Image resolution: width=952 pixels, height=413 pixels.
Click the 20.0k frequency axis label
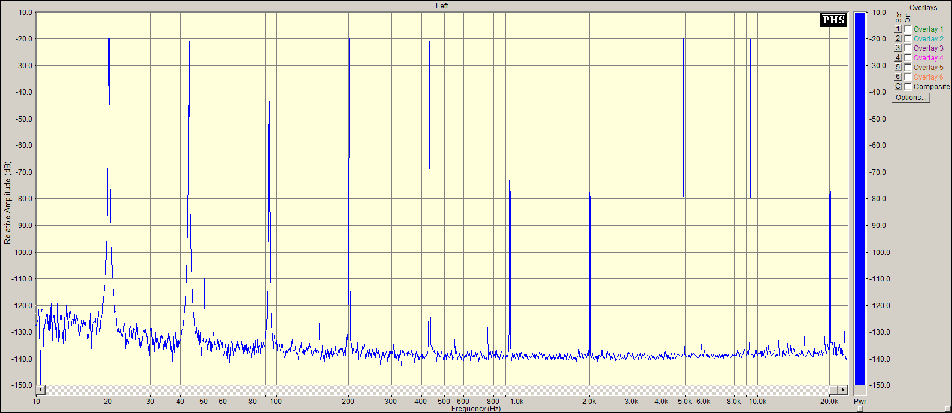(x=829, y=402)
